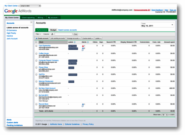
Task: Open Custom alerts link in sidebar
Action: click(x=12, y=122)
